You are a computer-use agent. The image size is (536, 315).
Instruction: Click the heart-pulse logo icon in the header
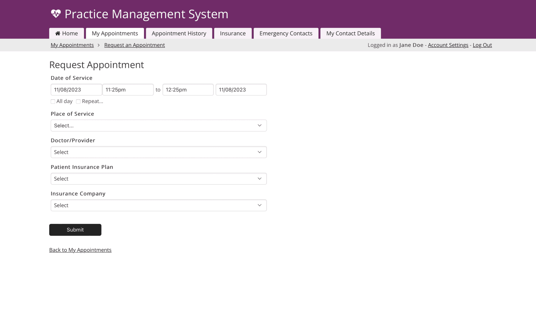coord(56,14)
